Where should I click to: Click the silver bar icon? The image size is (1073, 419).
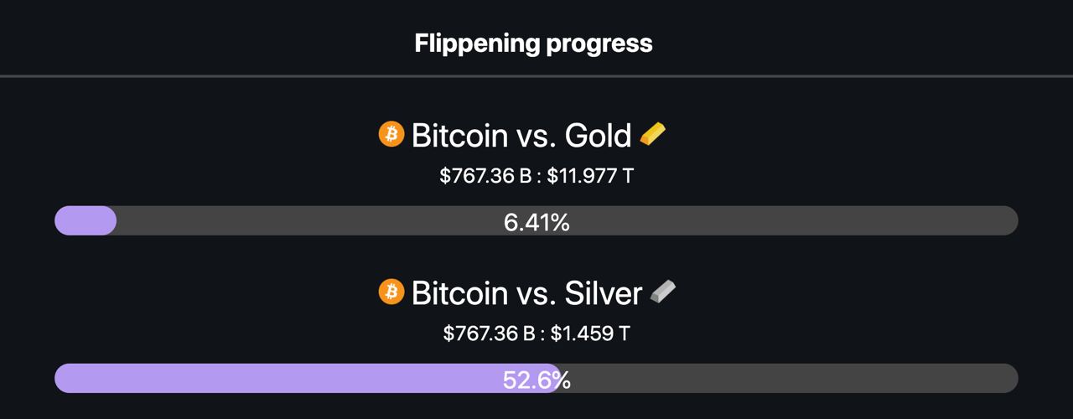point(663,292)
